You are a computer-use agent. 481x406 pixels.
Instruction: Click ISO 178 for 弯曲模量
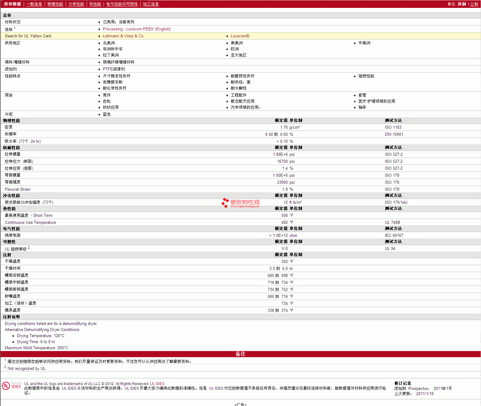coord(392,175)
